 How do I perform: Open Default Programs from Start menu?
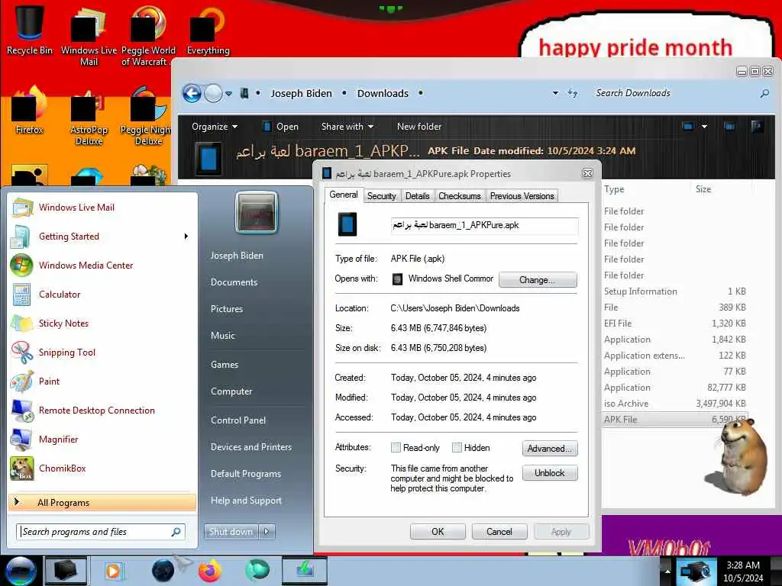245,474
